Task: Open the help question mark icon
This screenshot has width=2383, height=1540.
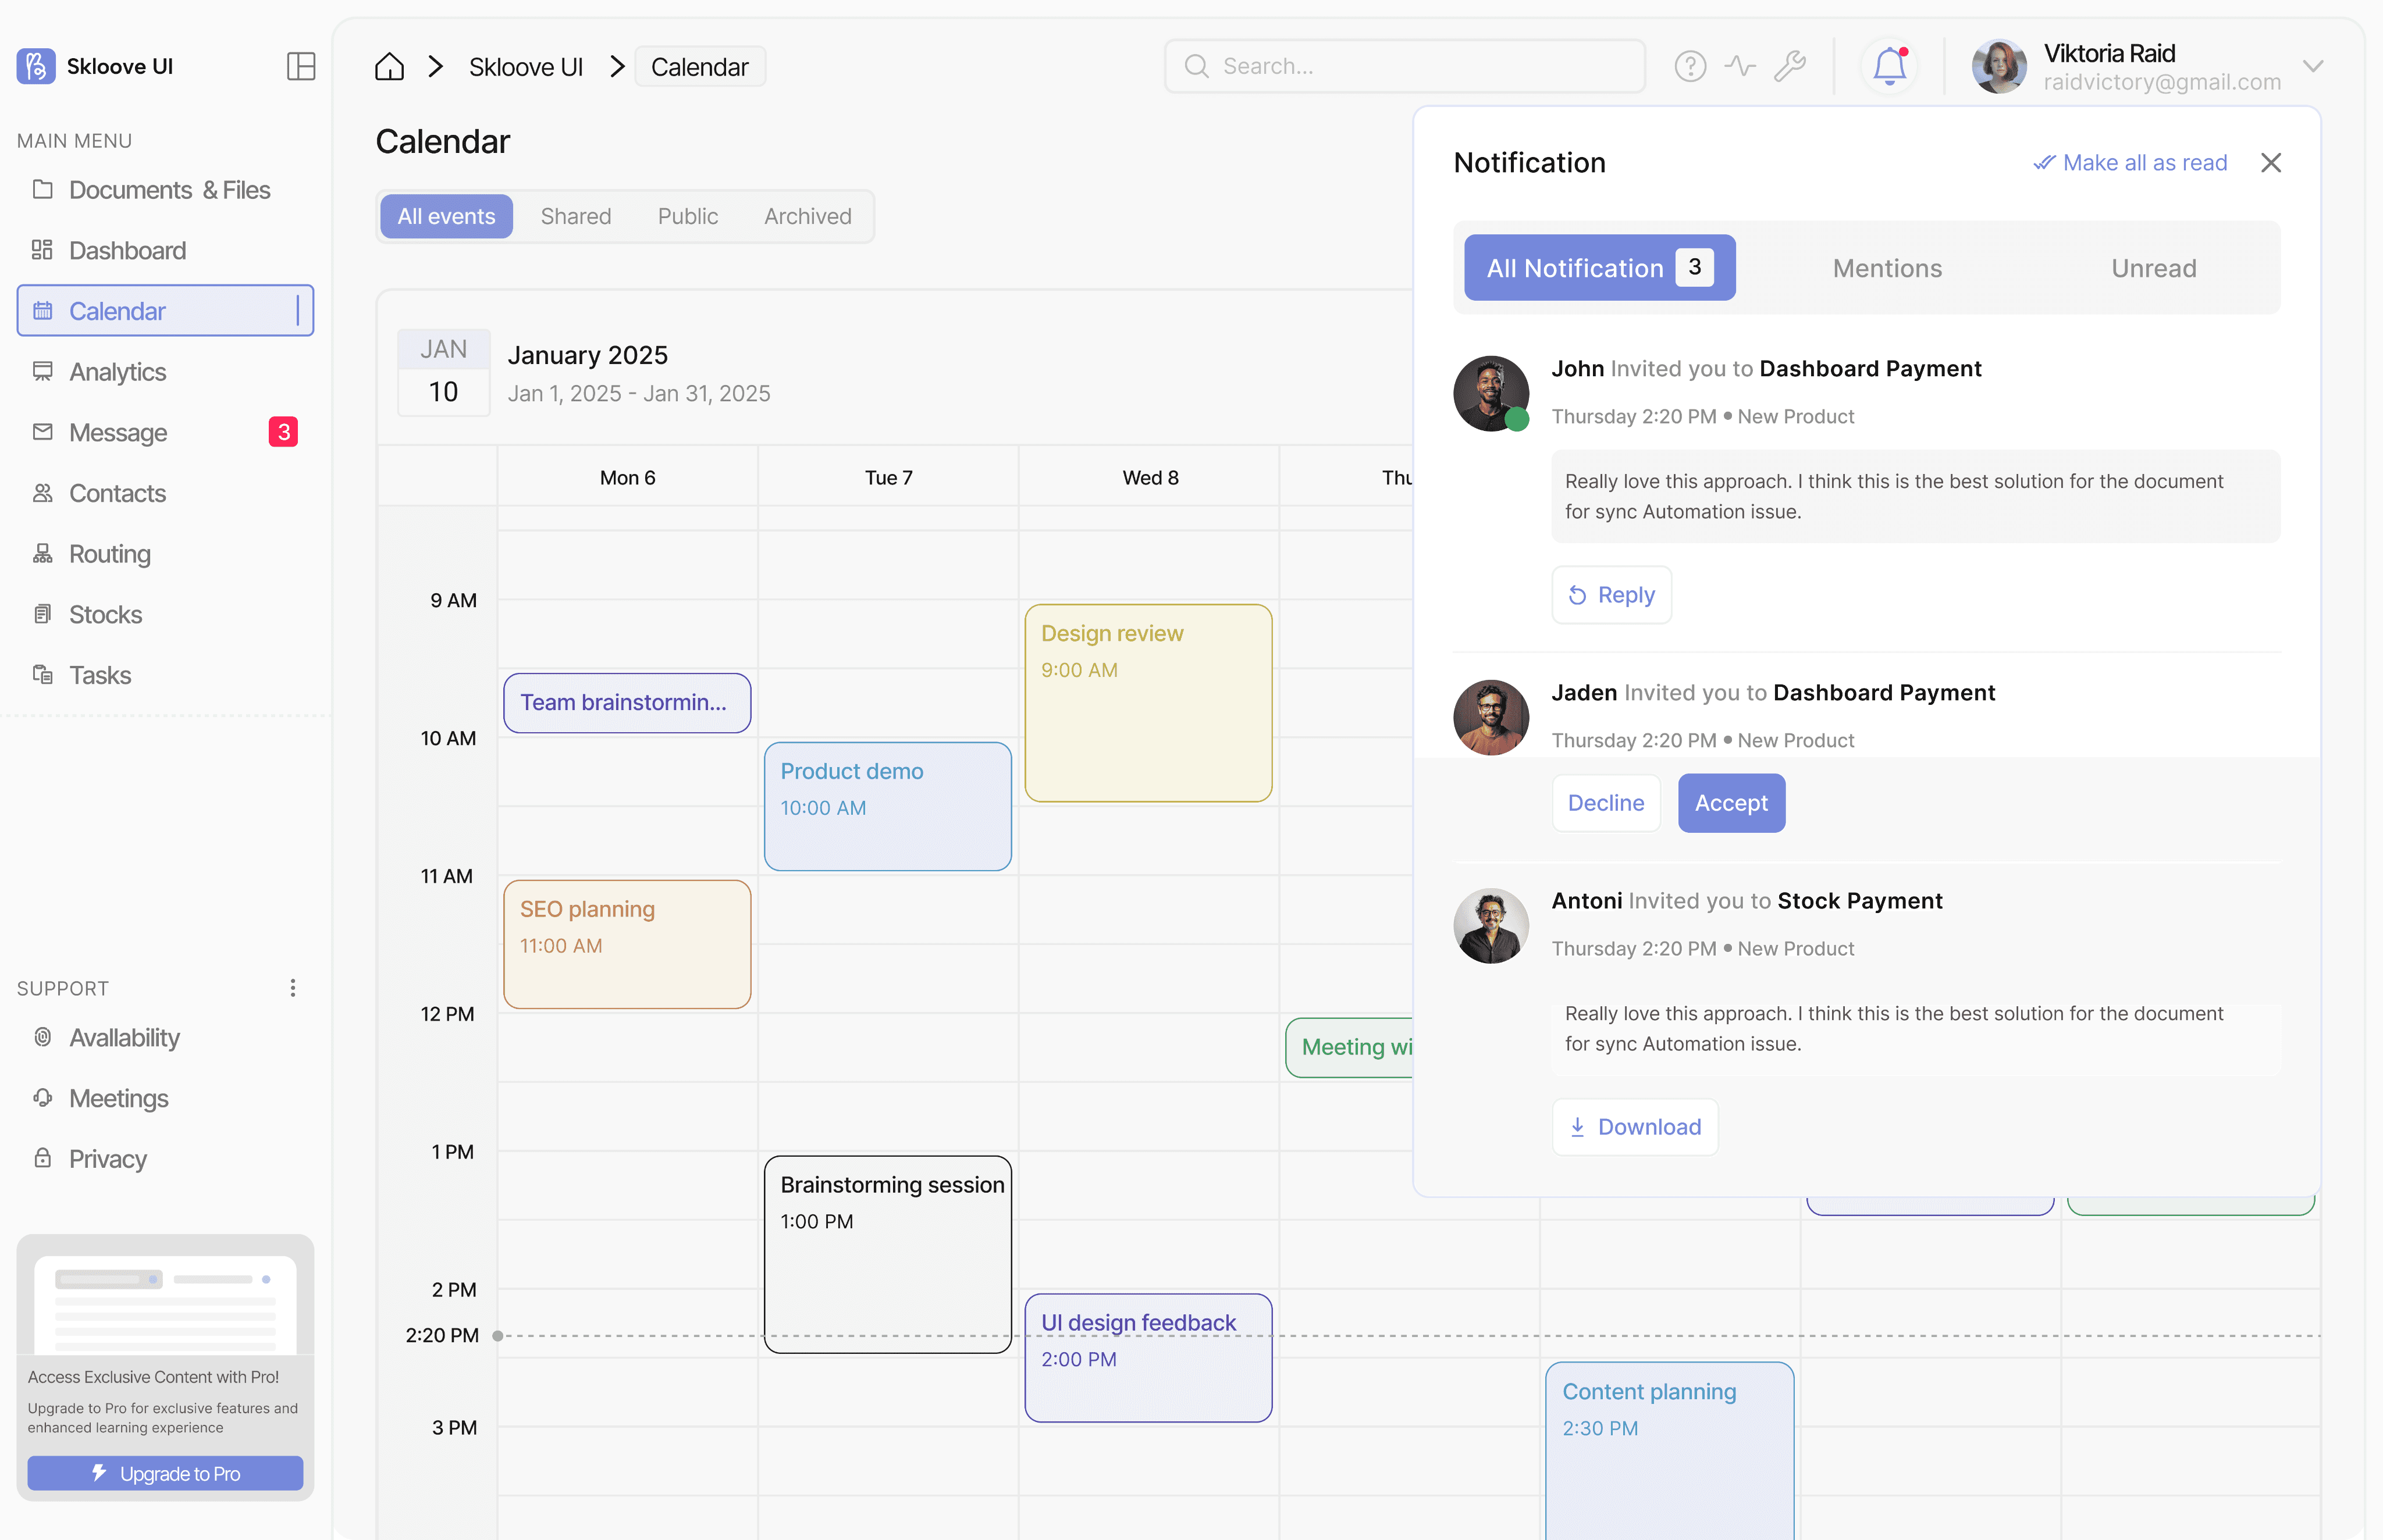Action: pyautogui.click(x=1690, y=66)
